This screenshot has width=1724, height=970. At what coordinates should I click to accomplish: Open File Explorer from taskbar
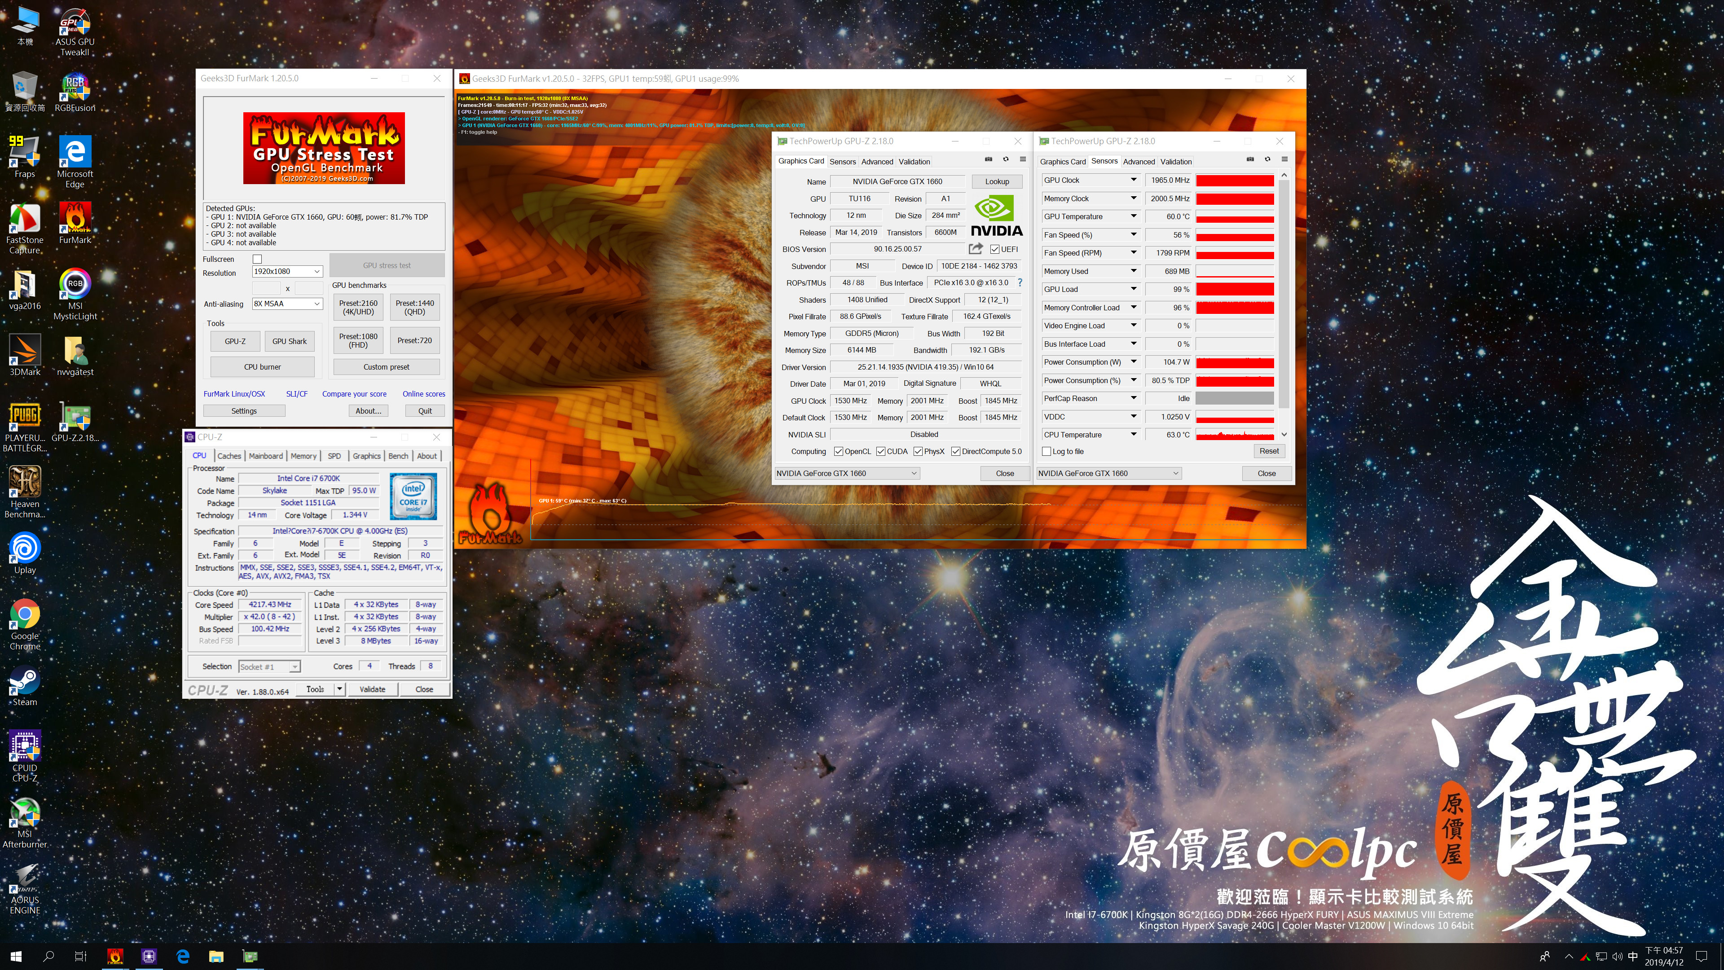215,956
